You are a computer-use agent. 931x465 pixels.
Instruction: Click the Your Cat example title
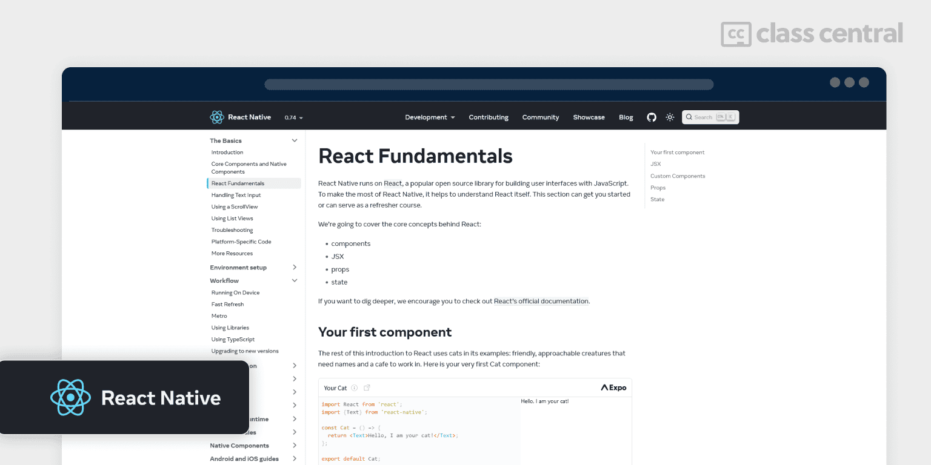pyautogui.click(x=335, y=388)
